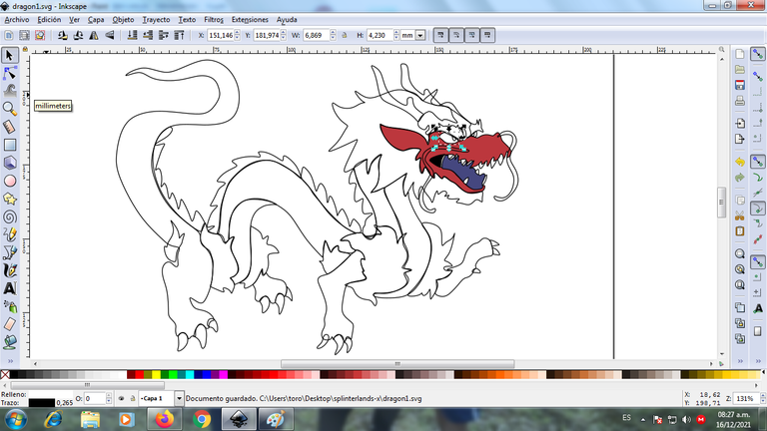Viewport: 767px width, 431px height.
Task: Select the Star polygon tool
Action: [9, 199]
